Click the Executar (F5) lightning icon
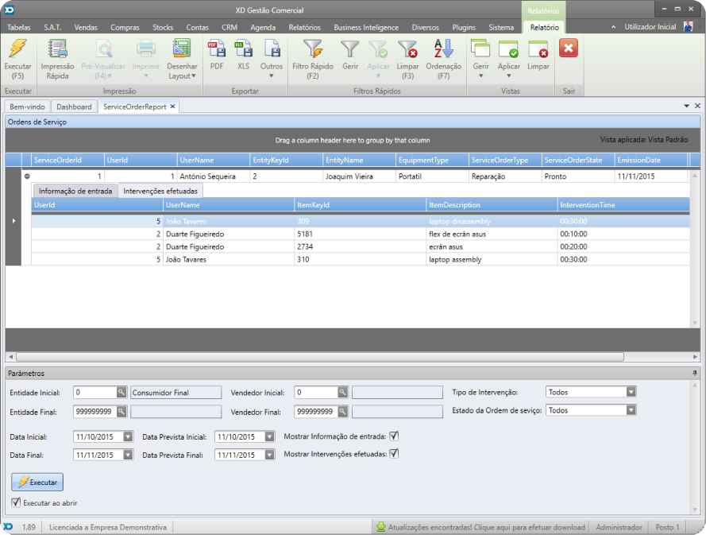 click(x=18, y=48)
